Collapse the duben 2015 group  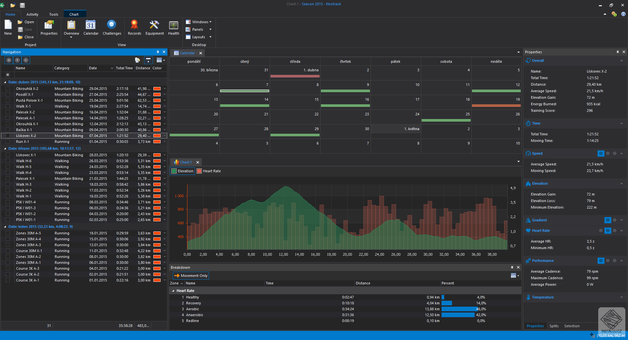tap(5, 82)
